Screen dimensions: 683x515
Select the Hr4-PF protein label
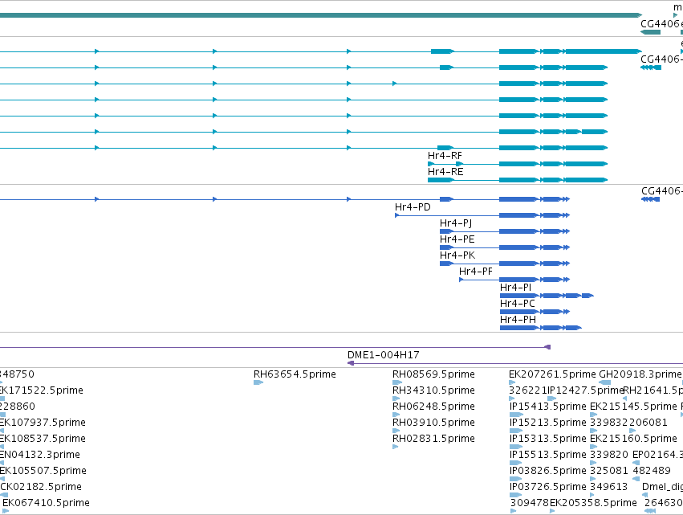click(476, 272)
